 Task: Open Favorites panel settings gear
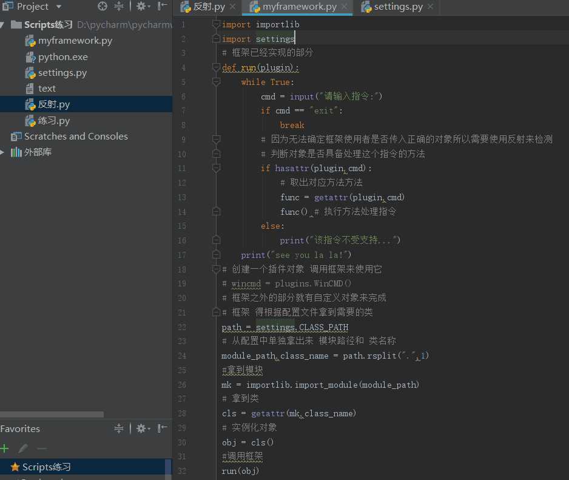(143, 428)
